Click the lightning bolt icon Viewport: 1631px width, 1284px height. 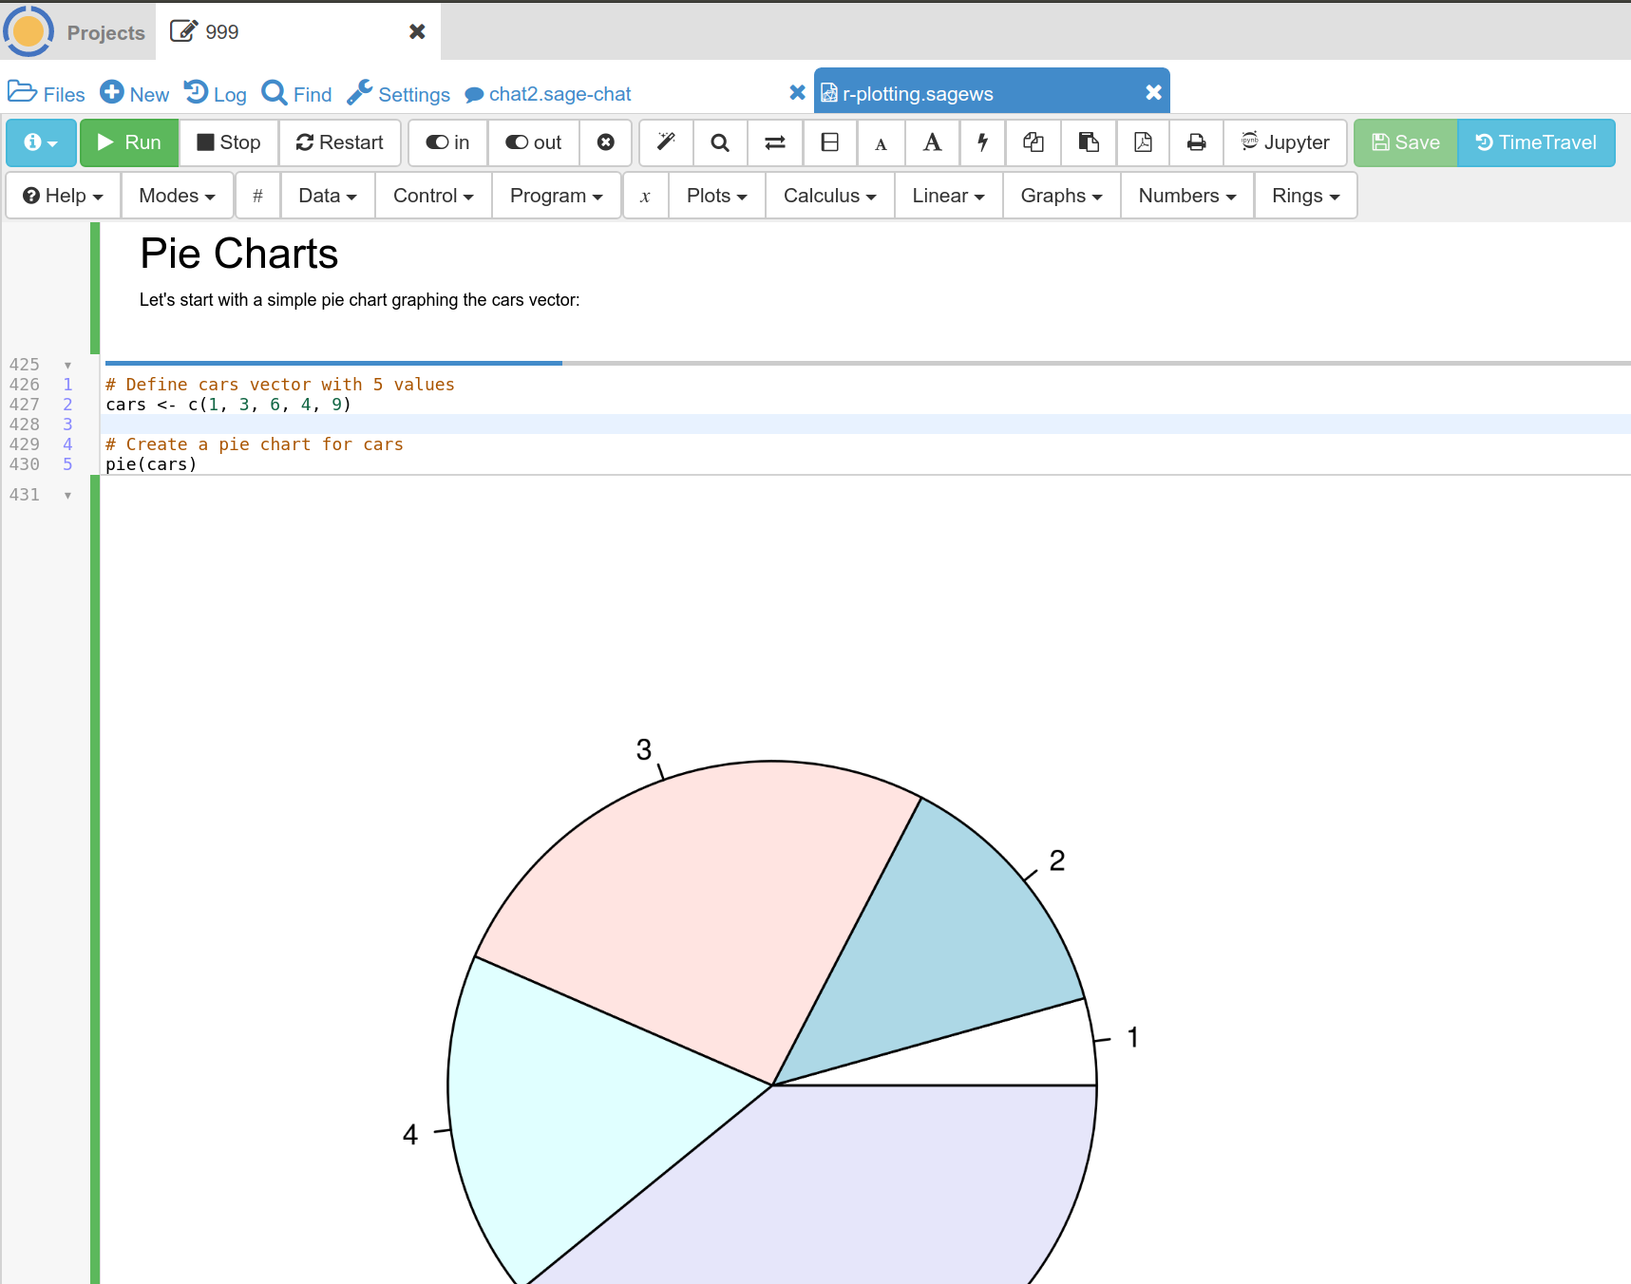982,142
